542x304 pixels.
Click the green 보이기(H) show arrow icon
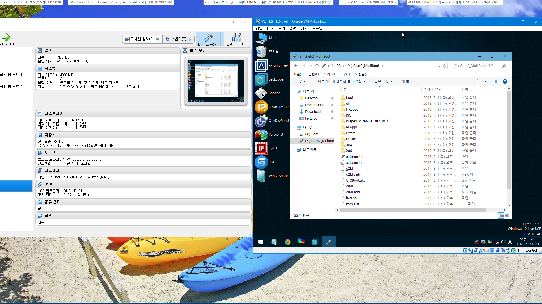6,37
